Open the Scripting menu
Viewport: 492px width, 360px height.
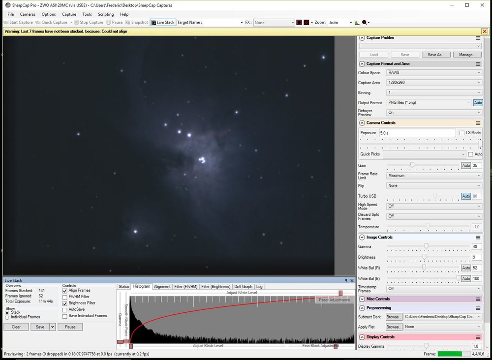[106, 14]
